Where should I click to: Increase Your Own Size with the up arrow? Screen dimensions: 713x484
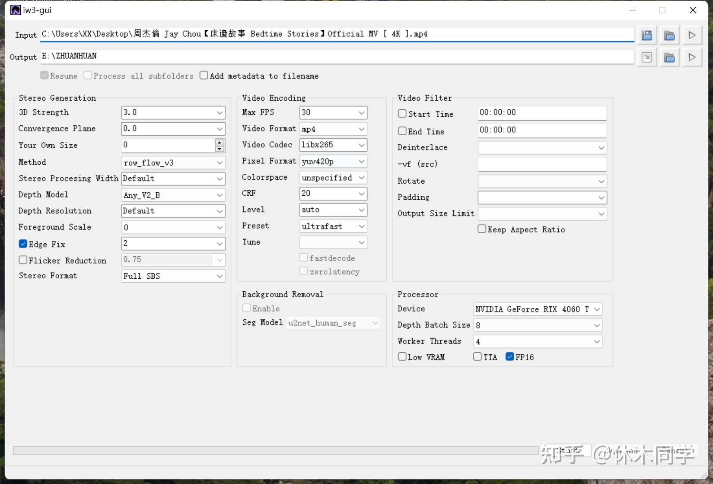220,142
